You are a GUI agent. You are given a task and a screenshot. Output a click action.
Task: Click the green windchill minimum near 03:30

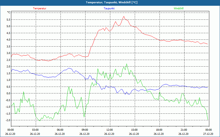[x=40, y=121]
